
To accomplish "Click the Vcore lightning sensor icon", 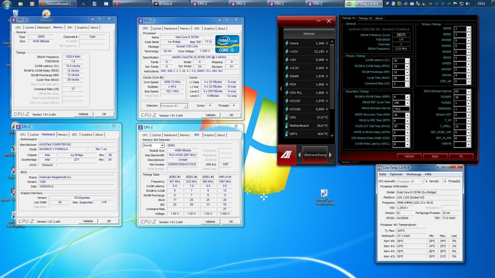I will click(287, 43).
